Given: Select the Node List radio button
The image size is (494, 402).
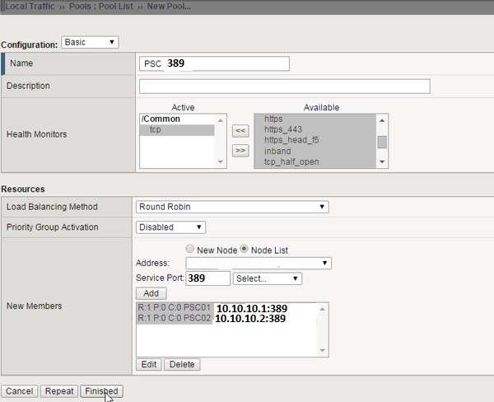Looking at the screenshot, I should (x=244, y=249).
